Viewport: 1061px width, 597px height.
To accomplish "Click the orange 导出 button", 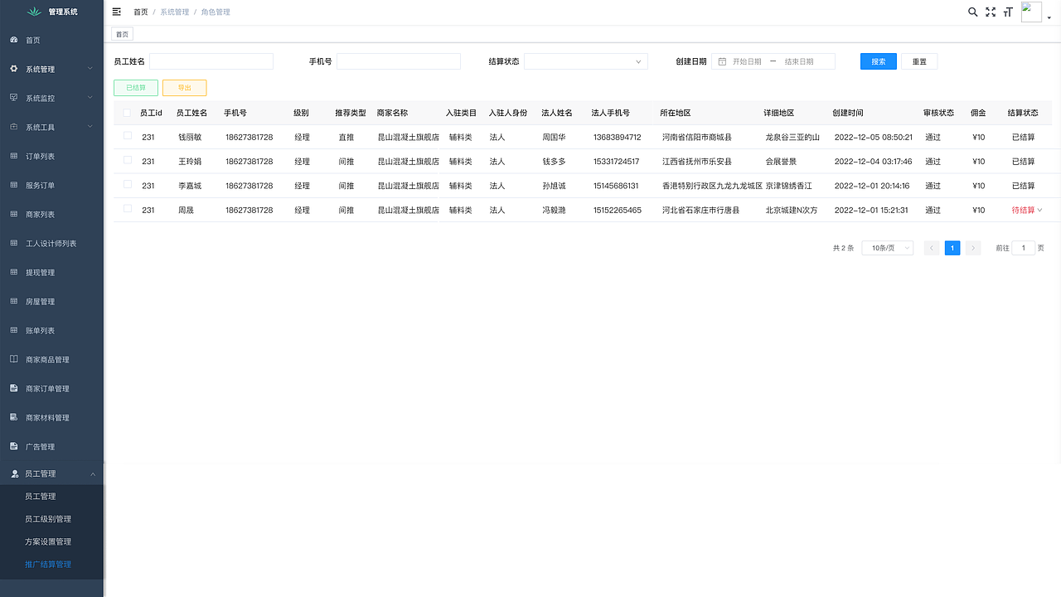I will pos(184,87).
